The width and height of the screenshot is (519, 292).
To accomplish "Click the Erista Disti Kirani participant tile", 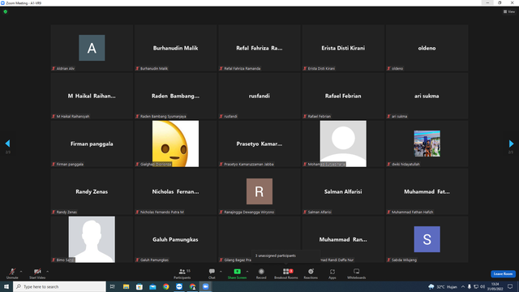I will click(343, 48).
